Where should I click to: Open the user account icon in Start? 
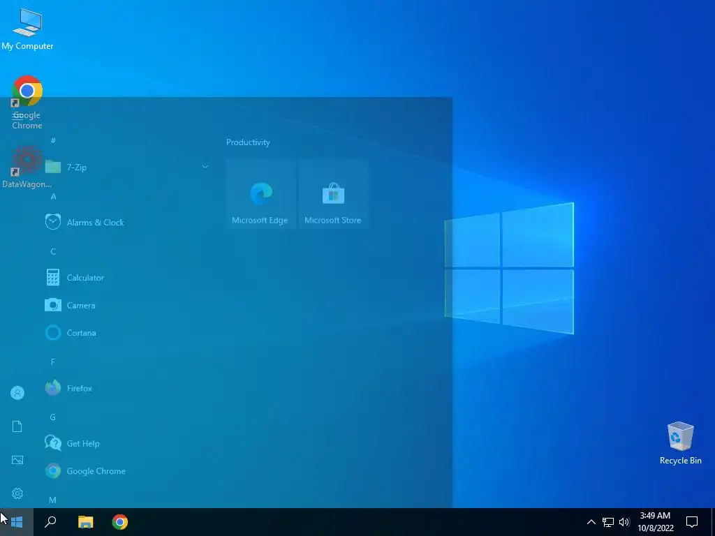click(x=17, y=393)
